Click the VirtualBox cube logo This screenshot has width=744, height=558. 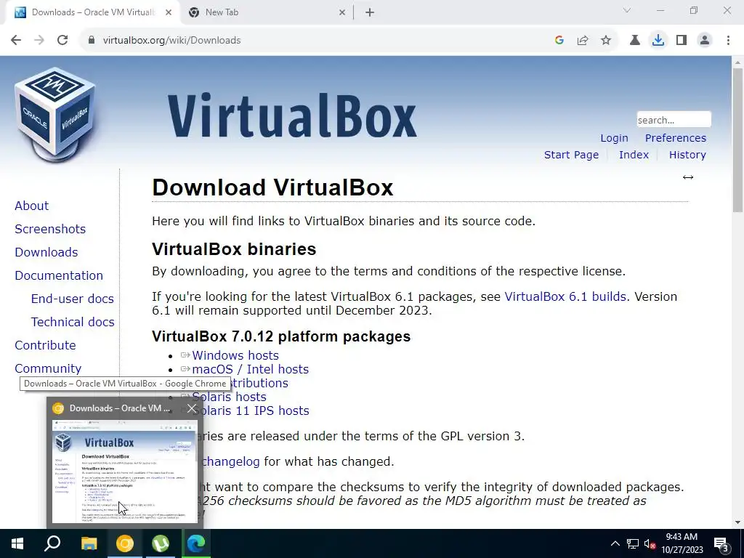pos(55,114)
